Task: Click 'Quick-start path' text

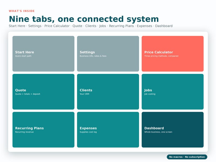Action: 23,56
